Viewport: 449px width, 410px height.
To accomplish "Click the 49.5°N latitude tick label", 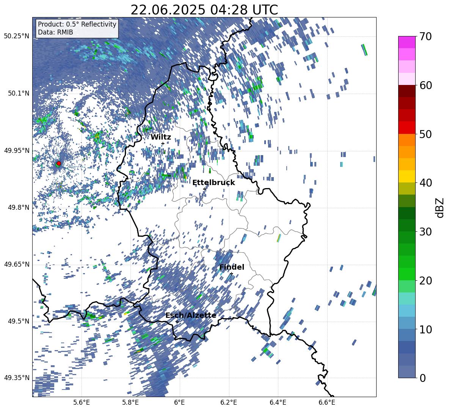I will [18, 321].
